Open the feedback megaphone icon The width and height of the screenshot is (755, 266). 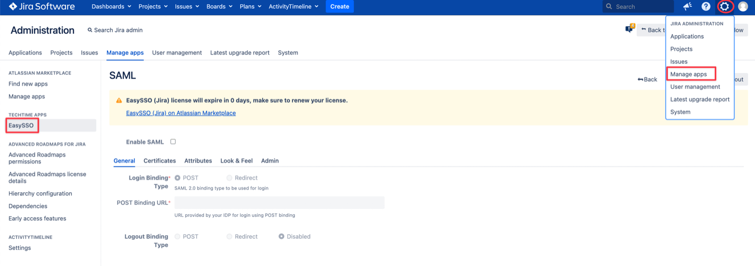click(x=687, y=7)
